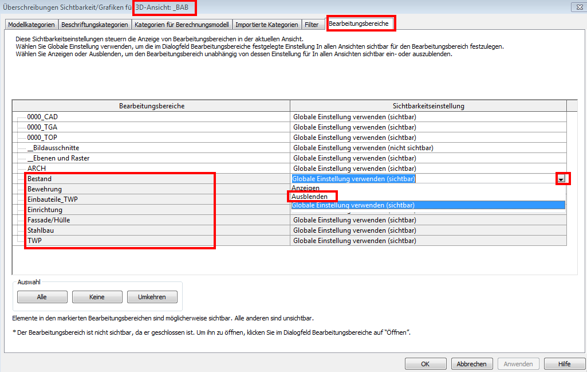Screen dimensions: 587x372
Task: Open the Beschriftungskategorien tab
Action: [94, 25]
